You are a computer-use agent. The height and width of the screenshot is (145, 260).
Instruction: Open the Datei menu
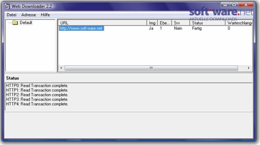click(x=11, y=15)
